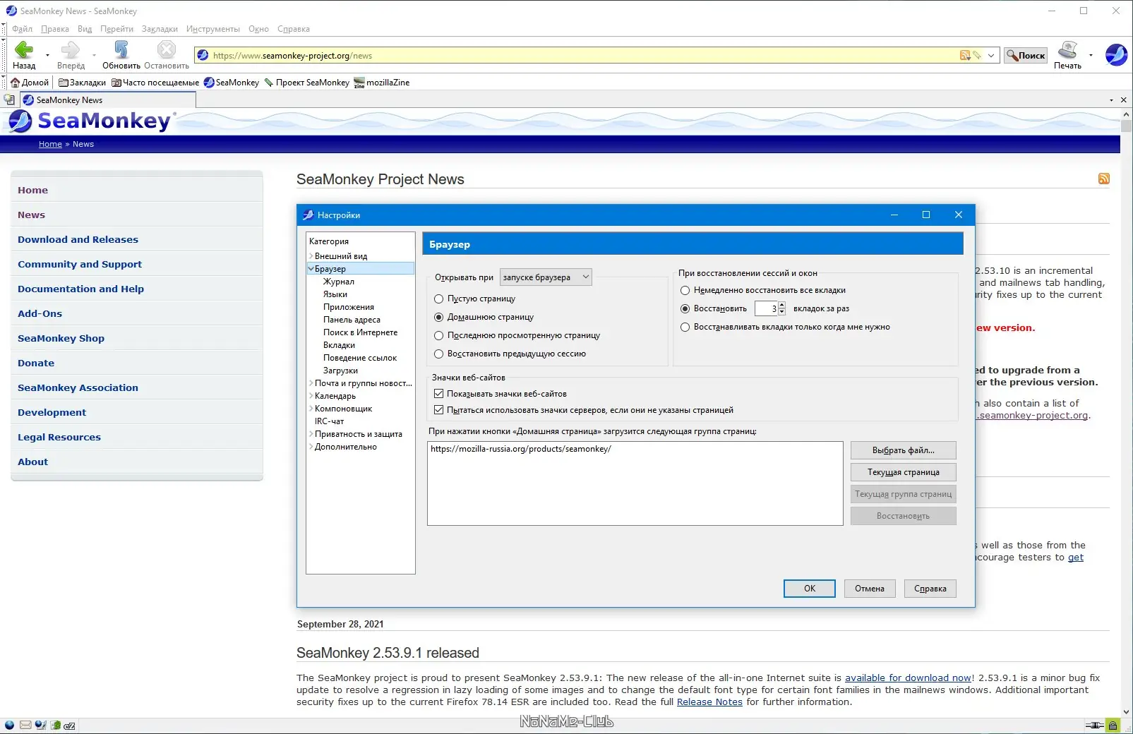
Task: Click the security lock icon in the status bar
Action: (x=1113, y=725)
